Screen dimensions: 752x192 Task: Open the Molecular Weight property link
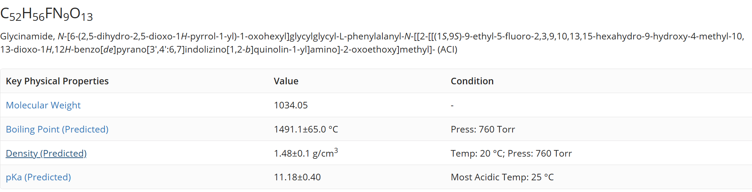click(x=43, y=105)
